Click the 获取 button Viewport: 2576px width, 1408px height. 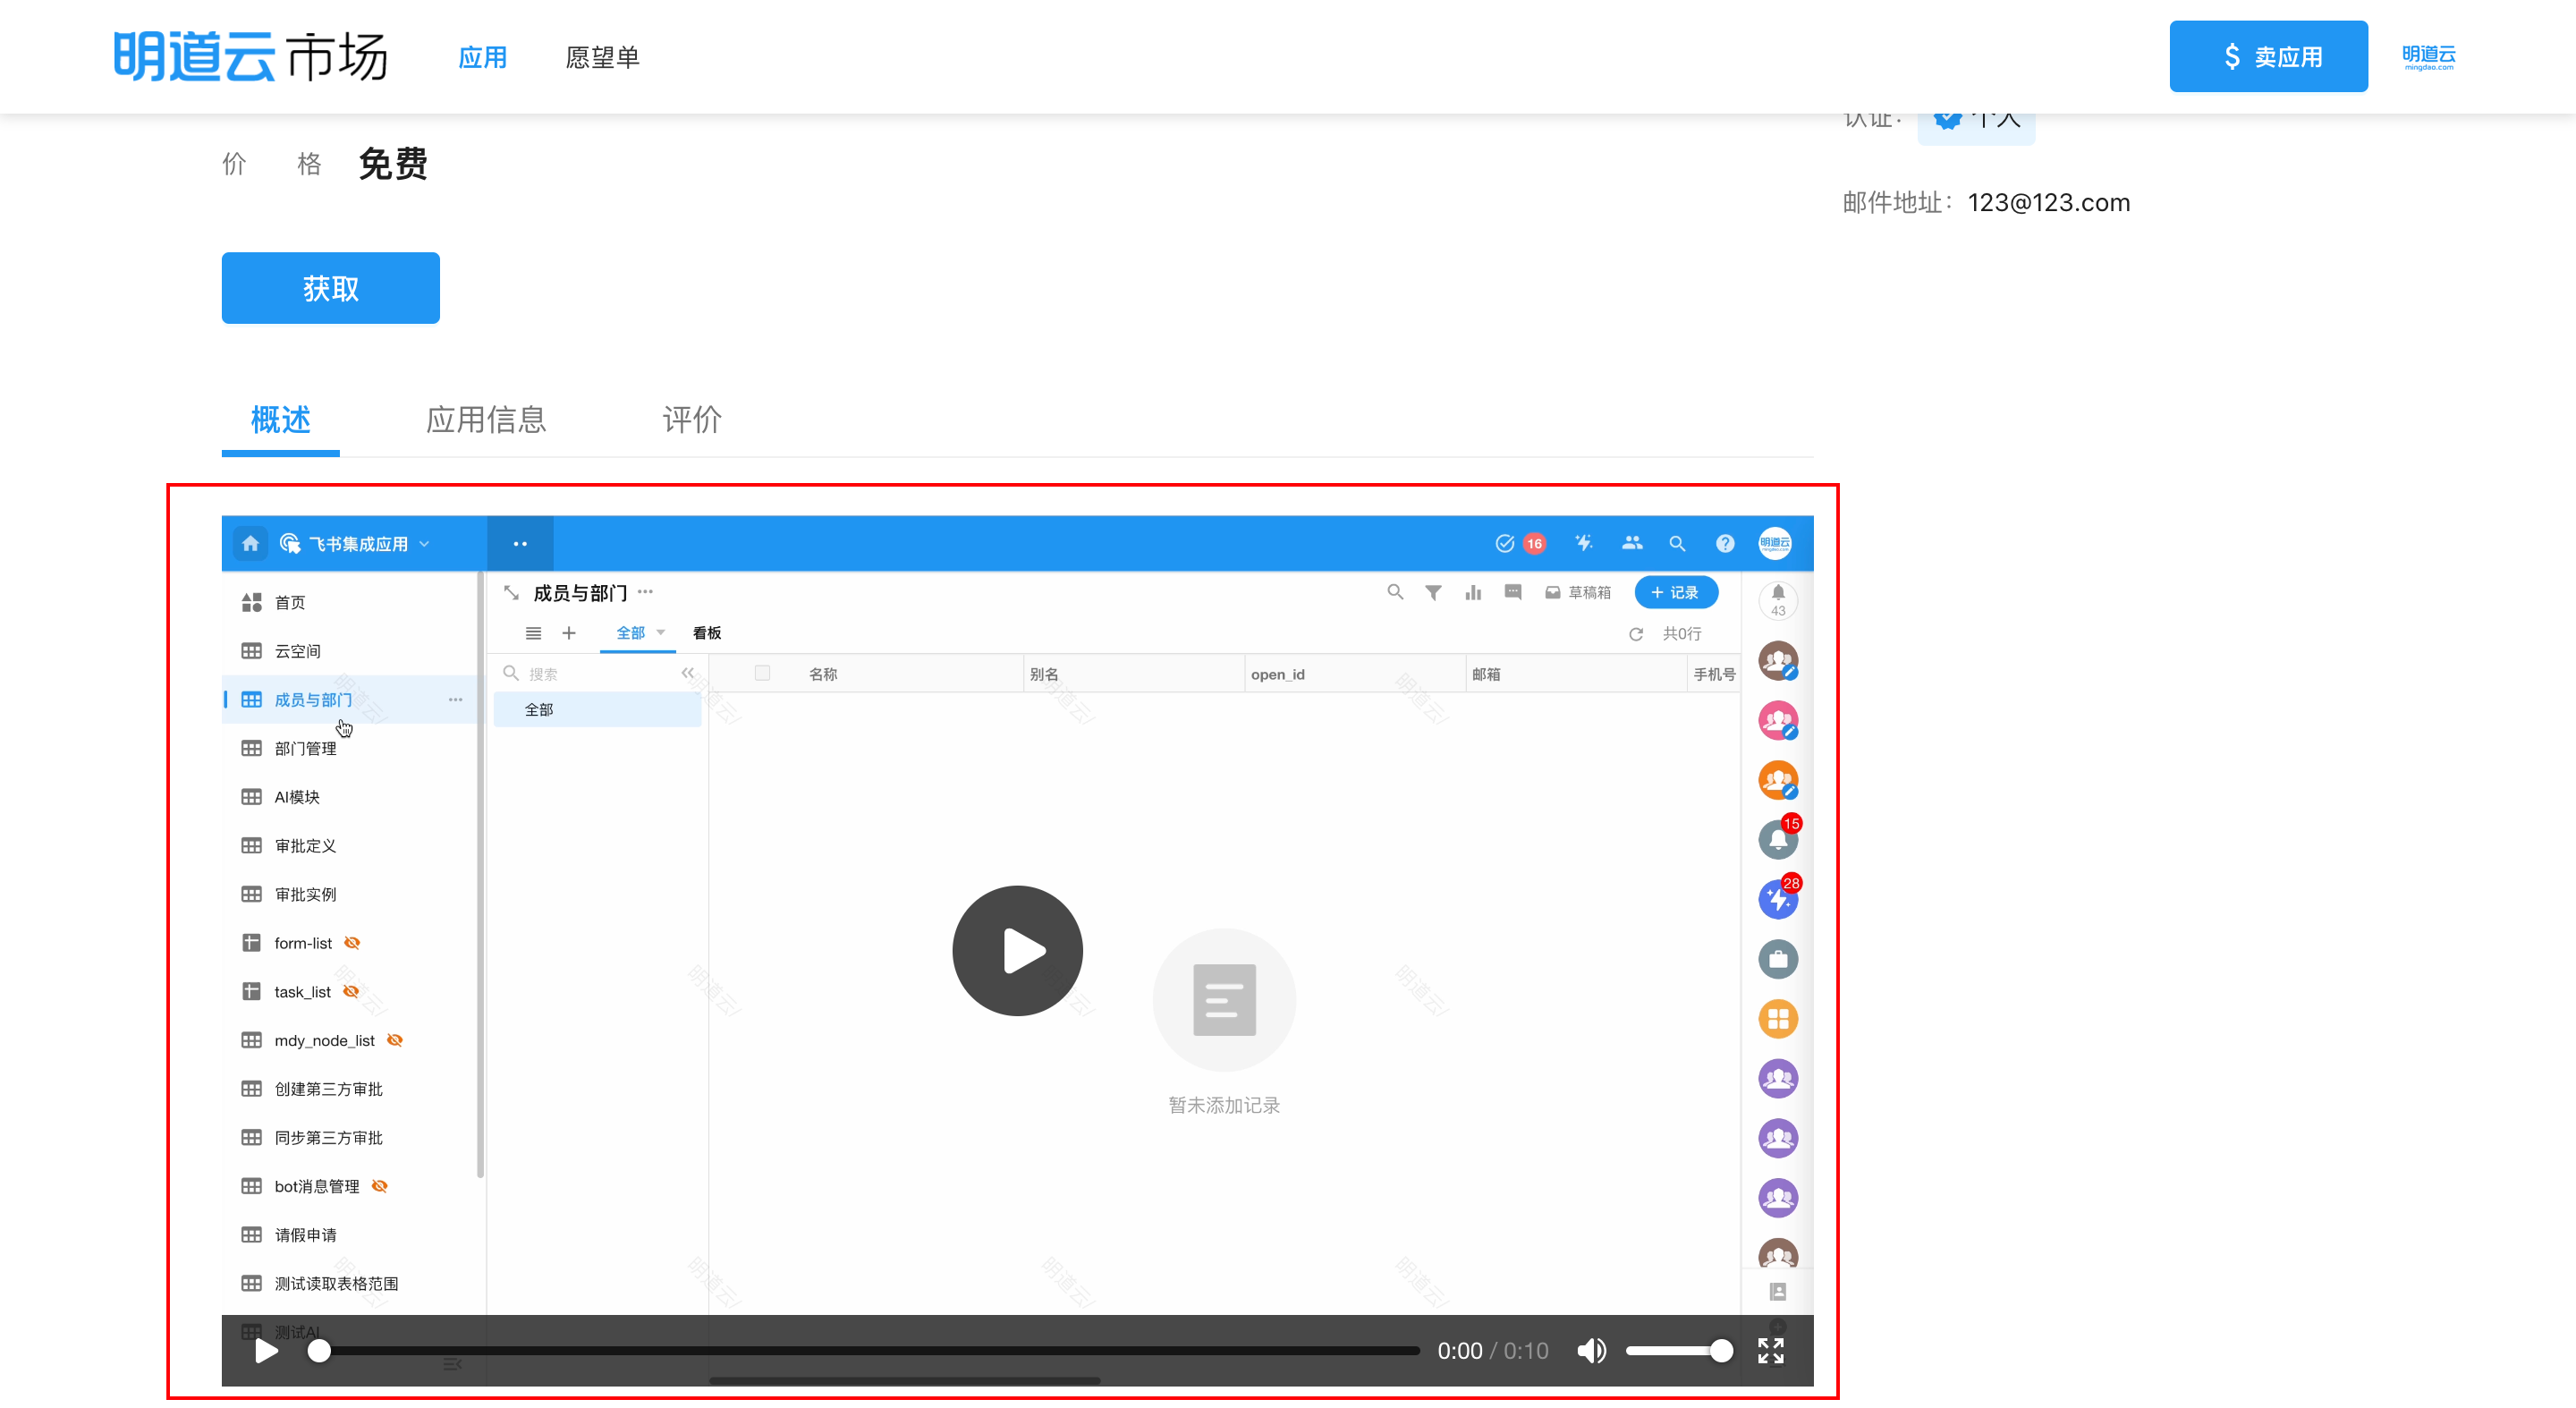point(330,288)
